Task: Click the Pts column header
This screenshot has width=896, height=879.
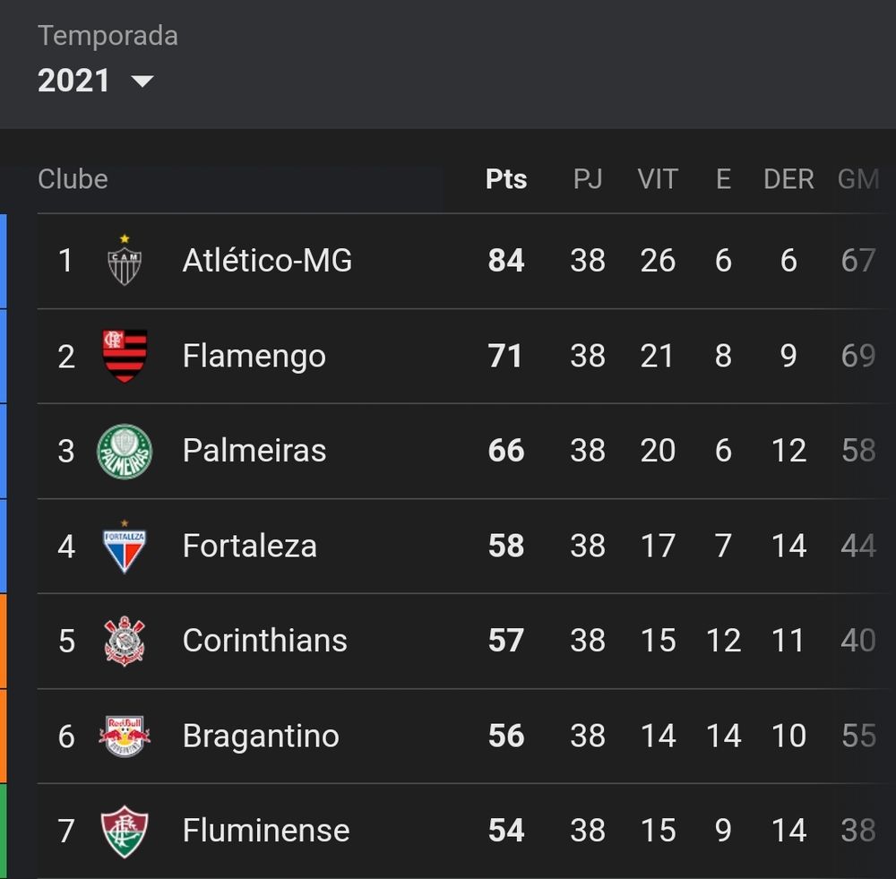Action: [x=506, y=179]
